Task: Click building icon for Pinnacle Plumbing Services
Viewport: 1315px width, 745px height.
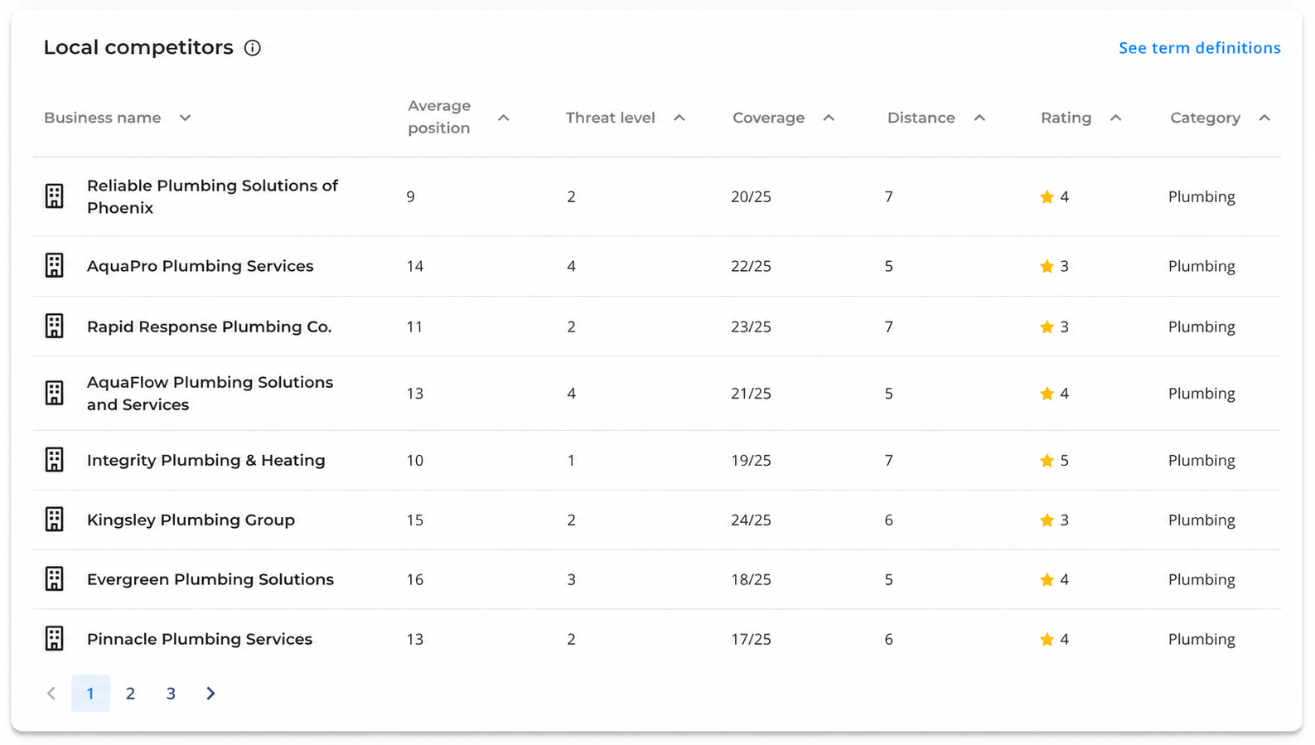Action: [54, 638]
